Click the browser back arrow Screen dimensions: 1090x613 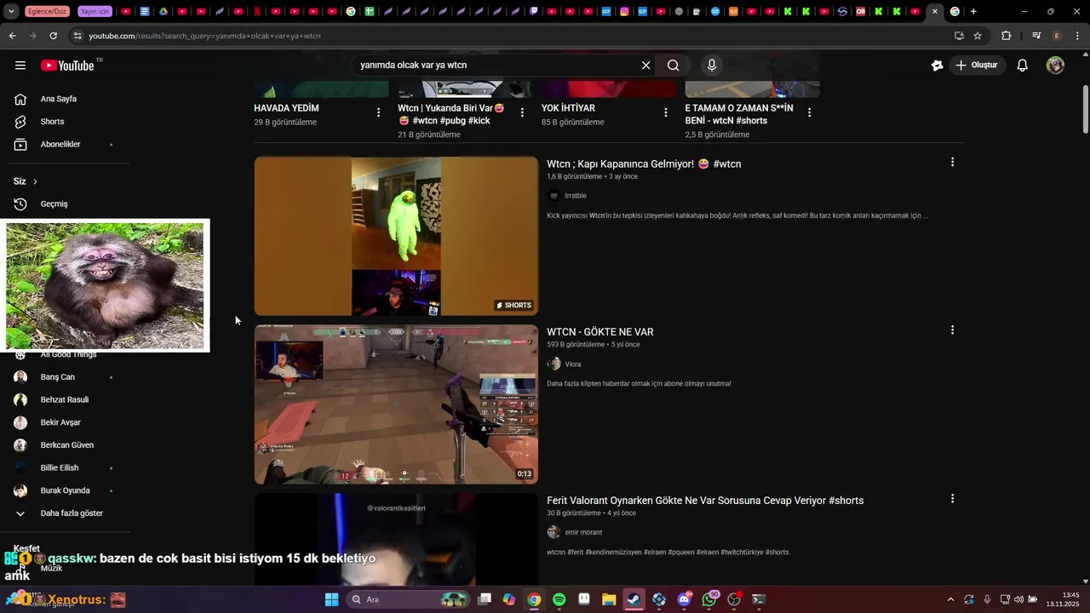pyautogui.click(x=12, y=36)
